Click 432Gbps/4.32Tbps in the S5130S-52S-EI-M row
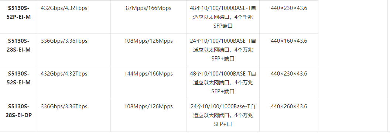The image size is (390, 133). [x=64, y=74]
